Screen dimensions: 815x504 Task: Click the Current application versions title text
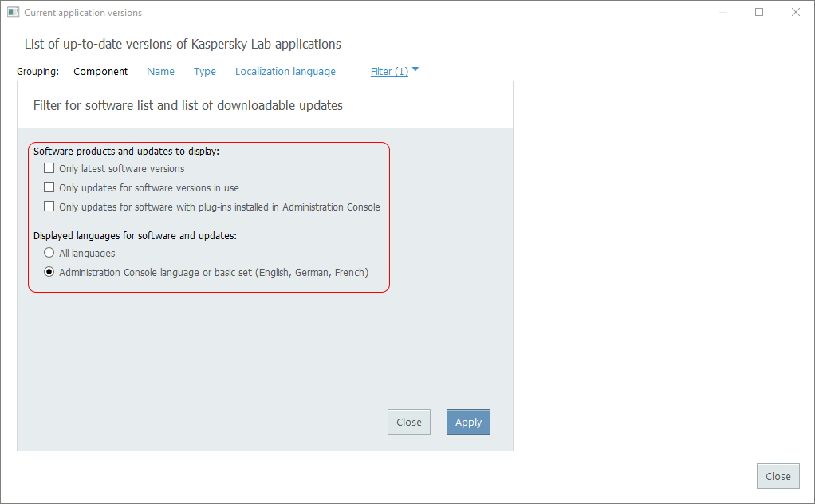(x=83, y=13)
